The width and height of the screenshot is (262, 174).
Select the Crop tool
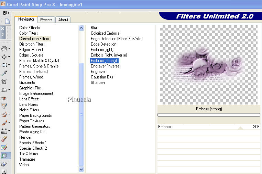point(4,82)
